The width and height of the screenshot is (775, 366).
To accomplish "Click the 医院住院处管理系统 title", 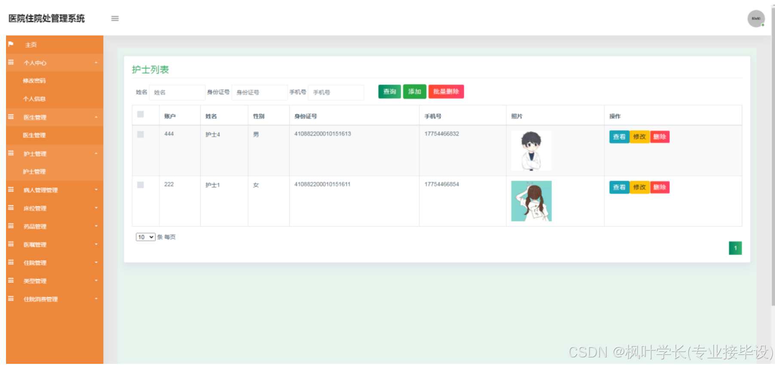I will pos(46,18).
